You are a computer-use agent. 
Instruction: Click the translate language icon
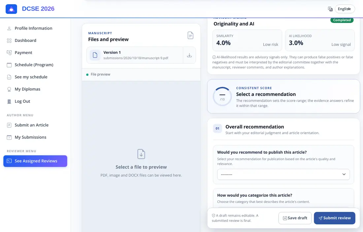point(330,9)
